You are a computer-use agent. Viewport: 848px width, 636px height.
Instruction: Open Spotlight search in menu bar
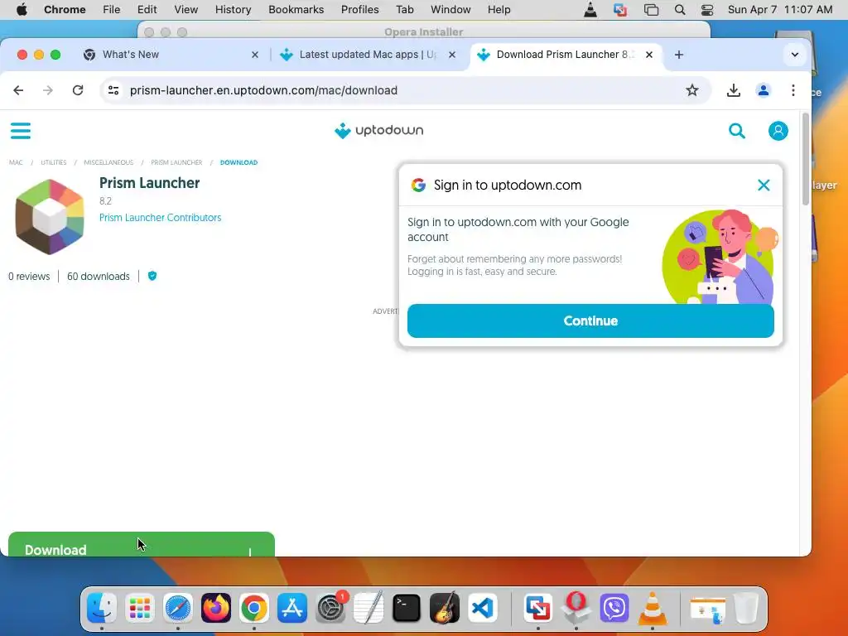coord(680,10)
